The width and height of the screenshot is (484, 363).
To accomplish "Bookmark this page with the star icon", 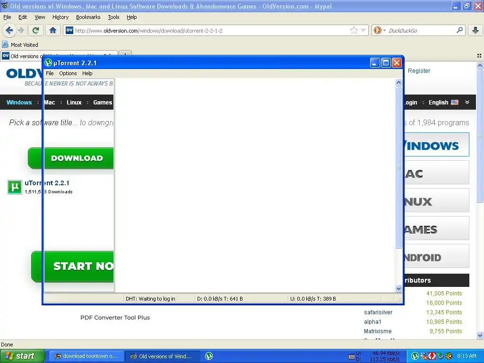I will [x=354, y=30].
